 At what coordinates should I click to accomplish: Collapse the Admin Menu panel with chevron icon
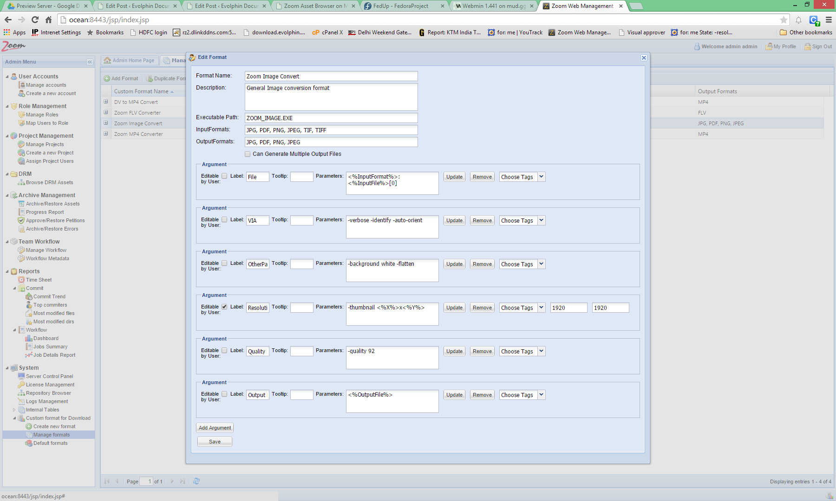[x=90, y=62]
